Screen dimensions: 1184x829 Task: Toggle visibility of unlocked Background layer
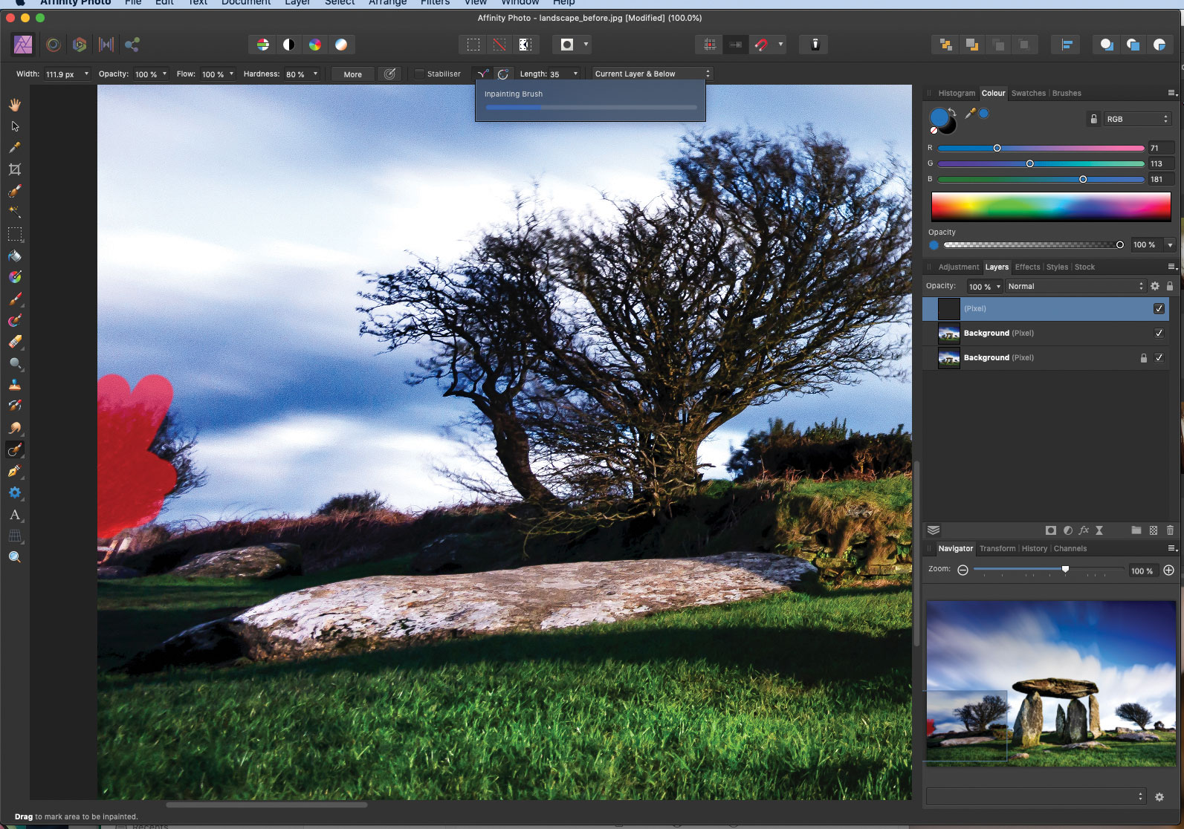1159,333
